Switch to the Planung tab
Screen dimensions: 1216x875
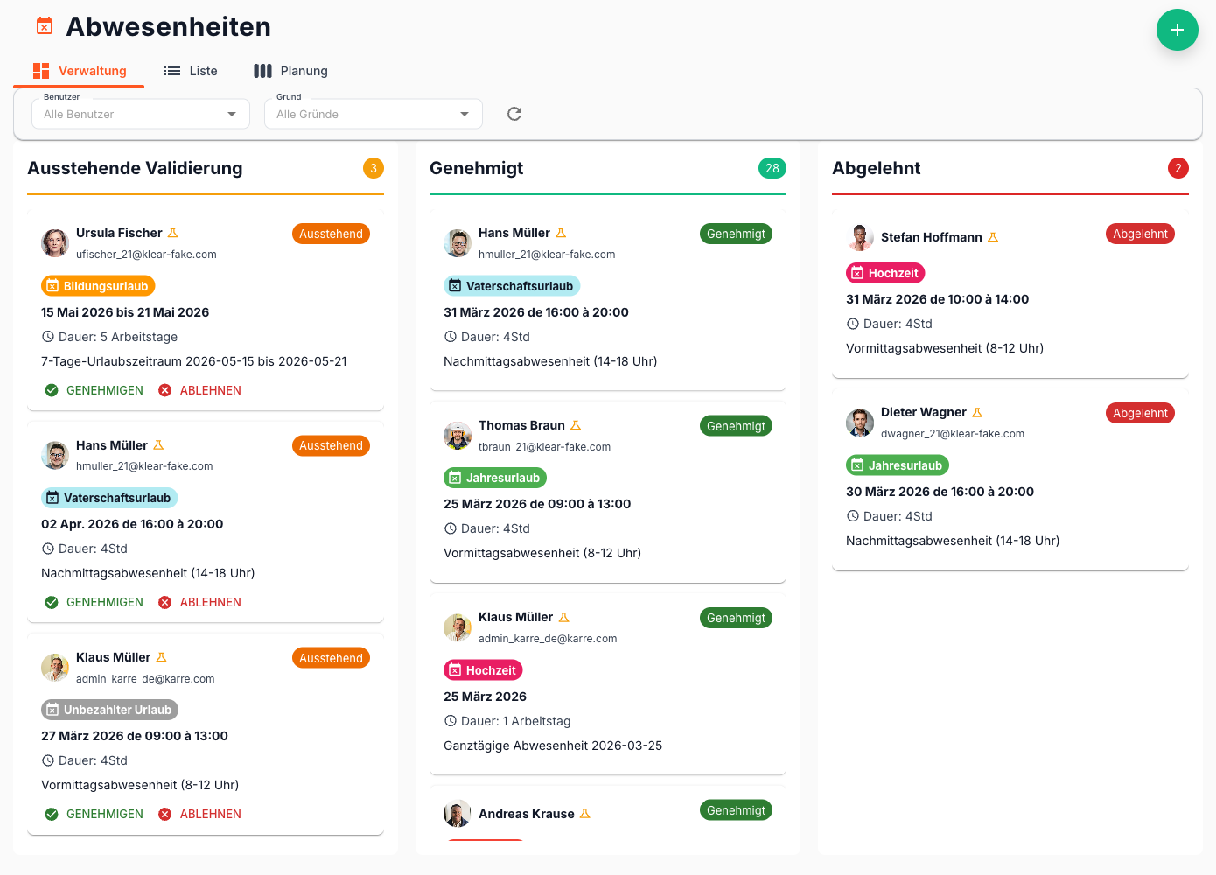pyautogui.click(x=290, y=71)
